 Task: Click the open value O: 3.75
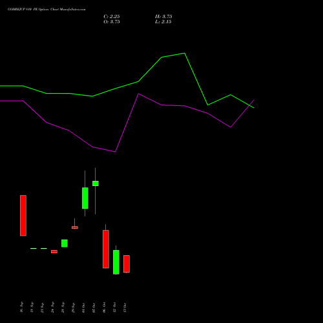112,22
